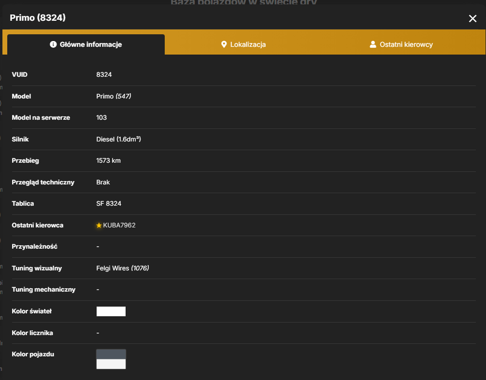Click the gold star beside KUBA7962

pos(99,225)
